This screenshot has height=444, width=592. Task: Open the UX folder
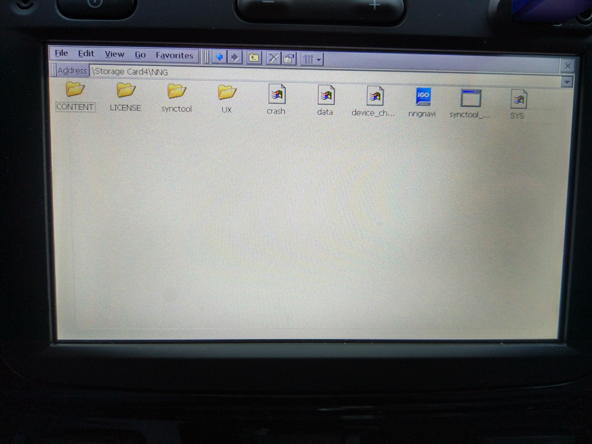click(x=227, y=92)
